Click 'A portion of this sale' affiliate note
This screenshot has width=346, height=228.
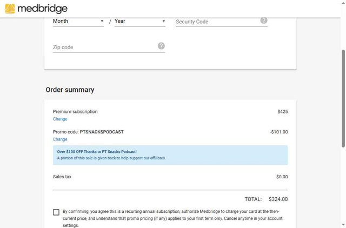pos(111,158)
